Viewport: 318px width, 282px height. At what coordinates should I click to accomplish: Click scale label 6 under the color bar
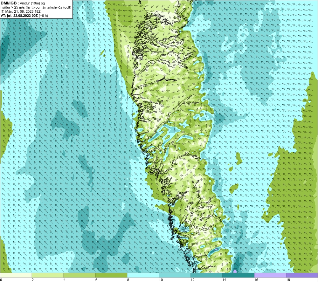pos(97,280)
